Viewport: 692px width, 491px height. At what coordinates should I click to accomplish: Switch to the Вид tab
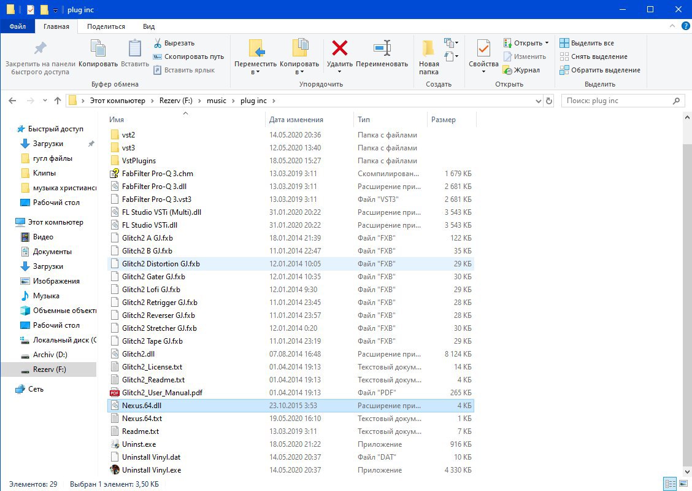148,26
